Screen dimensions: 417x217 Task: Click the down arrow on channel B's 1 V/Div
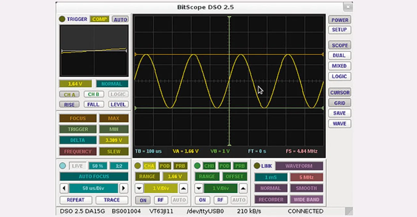pos(198,188)
